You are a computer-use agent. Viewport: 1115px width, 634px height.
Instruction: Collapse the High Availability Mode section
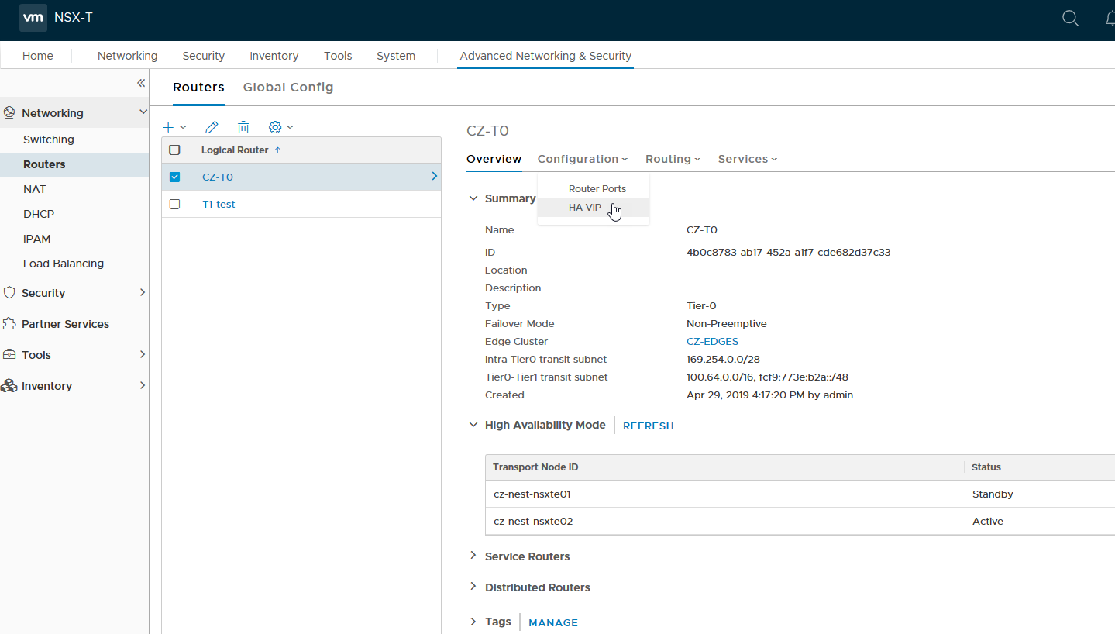(473, 425)
